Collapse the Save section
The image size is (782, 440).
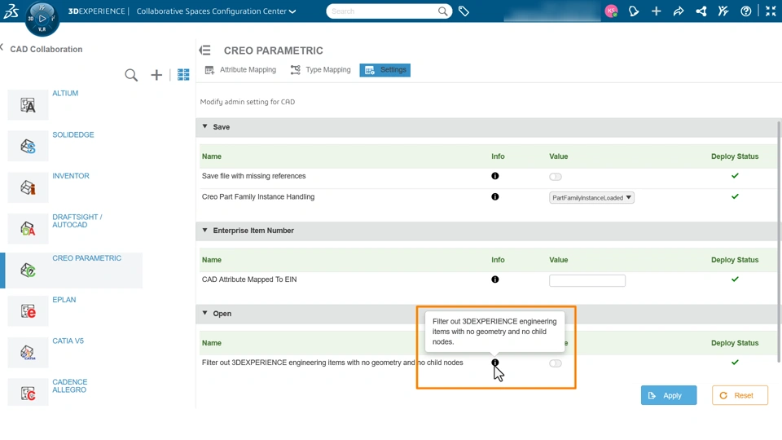[205, 127]
